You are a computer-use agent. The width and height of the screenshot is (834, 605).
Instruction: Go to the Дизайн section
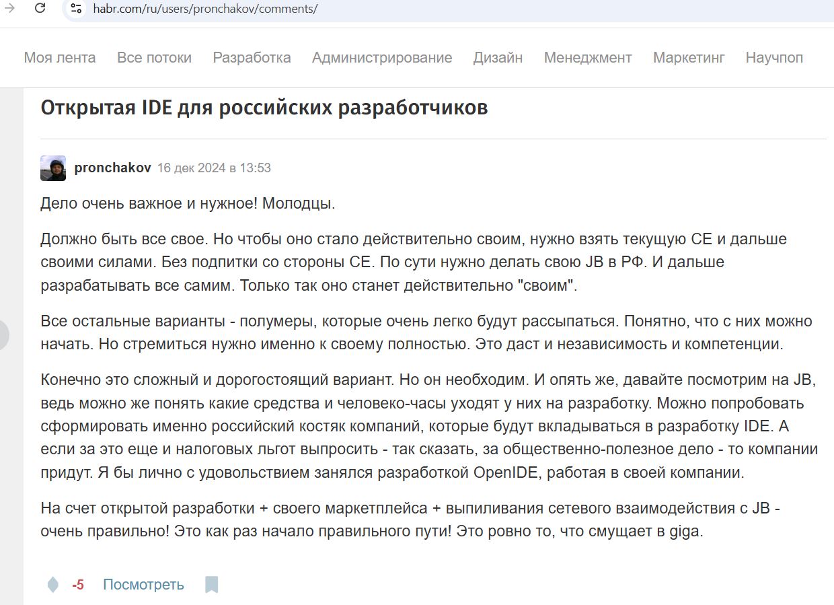coord(498,58)
